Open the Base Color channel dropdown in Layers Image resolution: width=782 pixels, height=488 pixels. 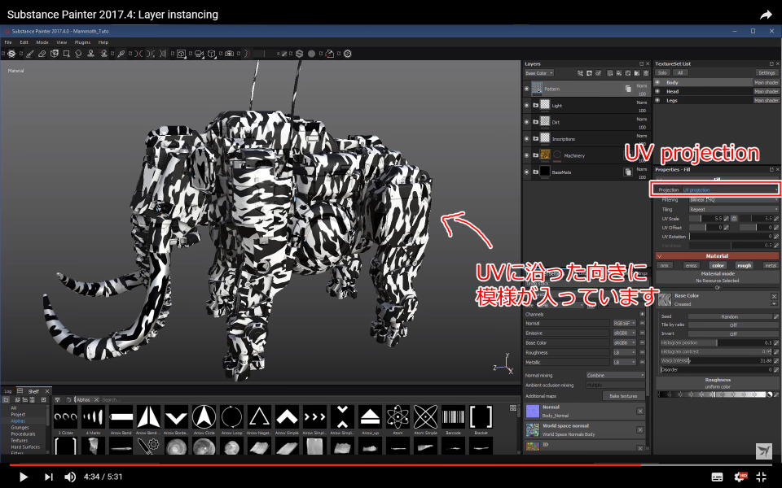click(539, 73)
